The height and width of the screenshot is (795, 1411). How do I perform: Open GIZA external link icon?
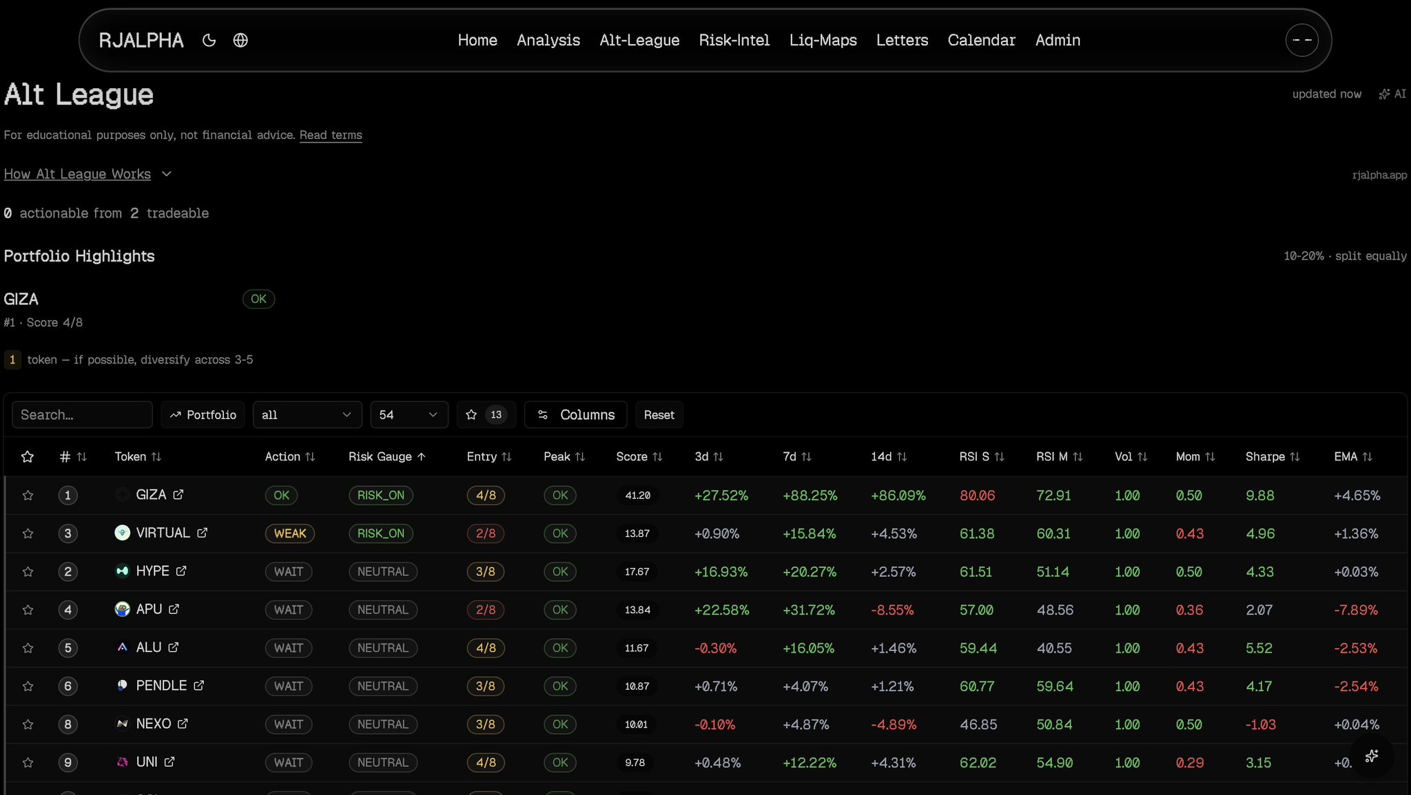(x=178, y=495)
